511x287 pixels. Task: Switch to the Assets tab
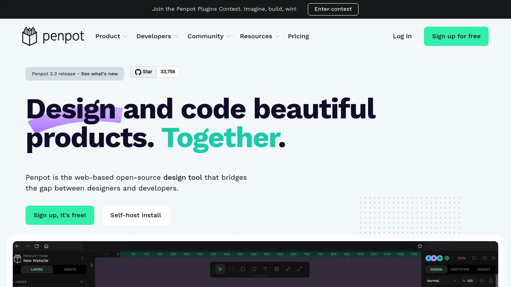tap(70, 269)
